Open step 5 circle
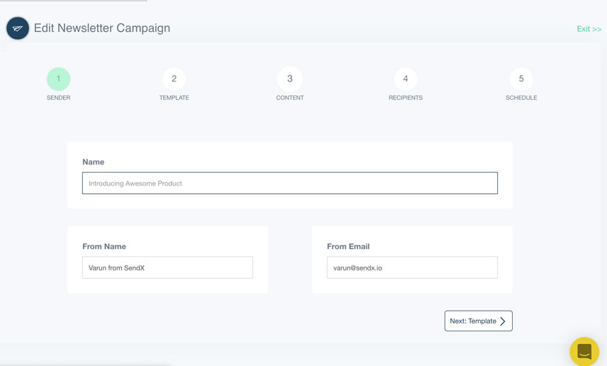Screen dimensions: 607x366 coord(521,79)
